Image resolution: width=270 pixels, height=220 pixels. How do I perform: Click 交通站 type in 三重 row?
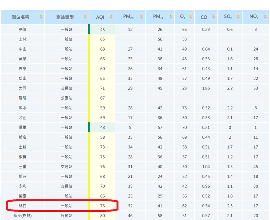(x=67, y=167)
